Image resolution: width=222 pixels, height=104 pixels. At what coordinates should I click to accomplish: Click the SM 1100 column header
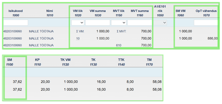[9, 62]
